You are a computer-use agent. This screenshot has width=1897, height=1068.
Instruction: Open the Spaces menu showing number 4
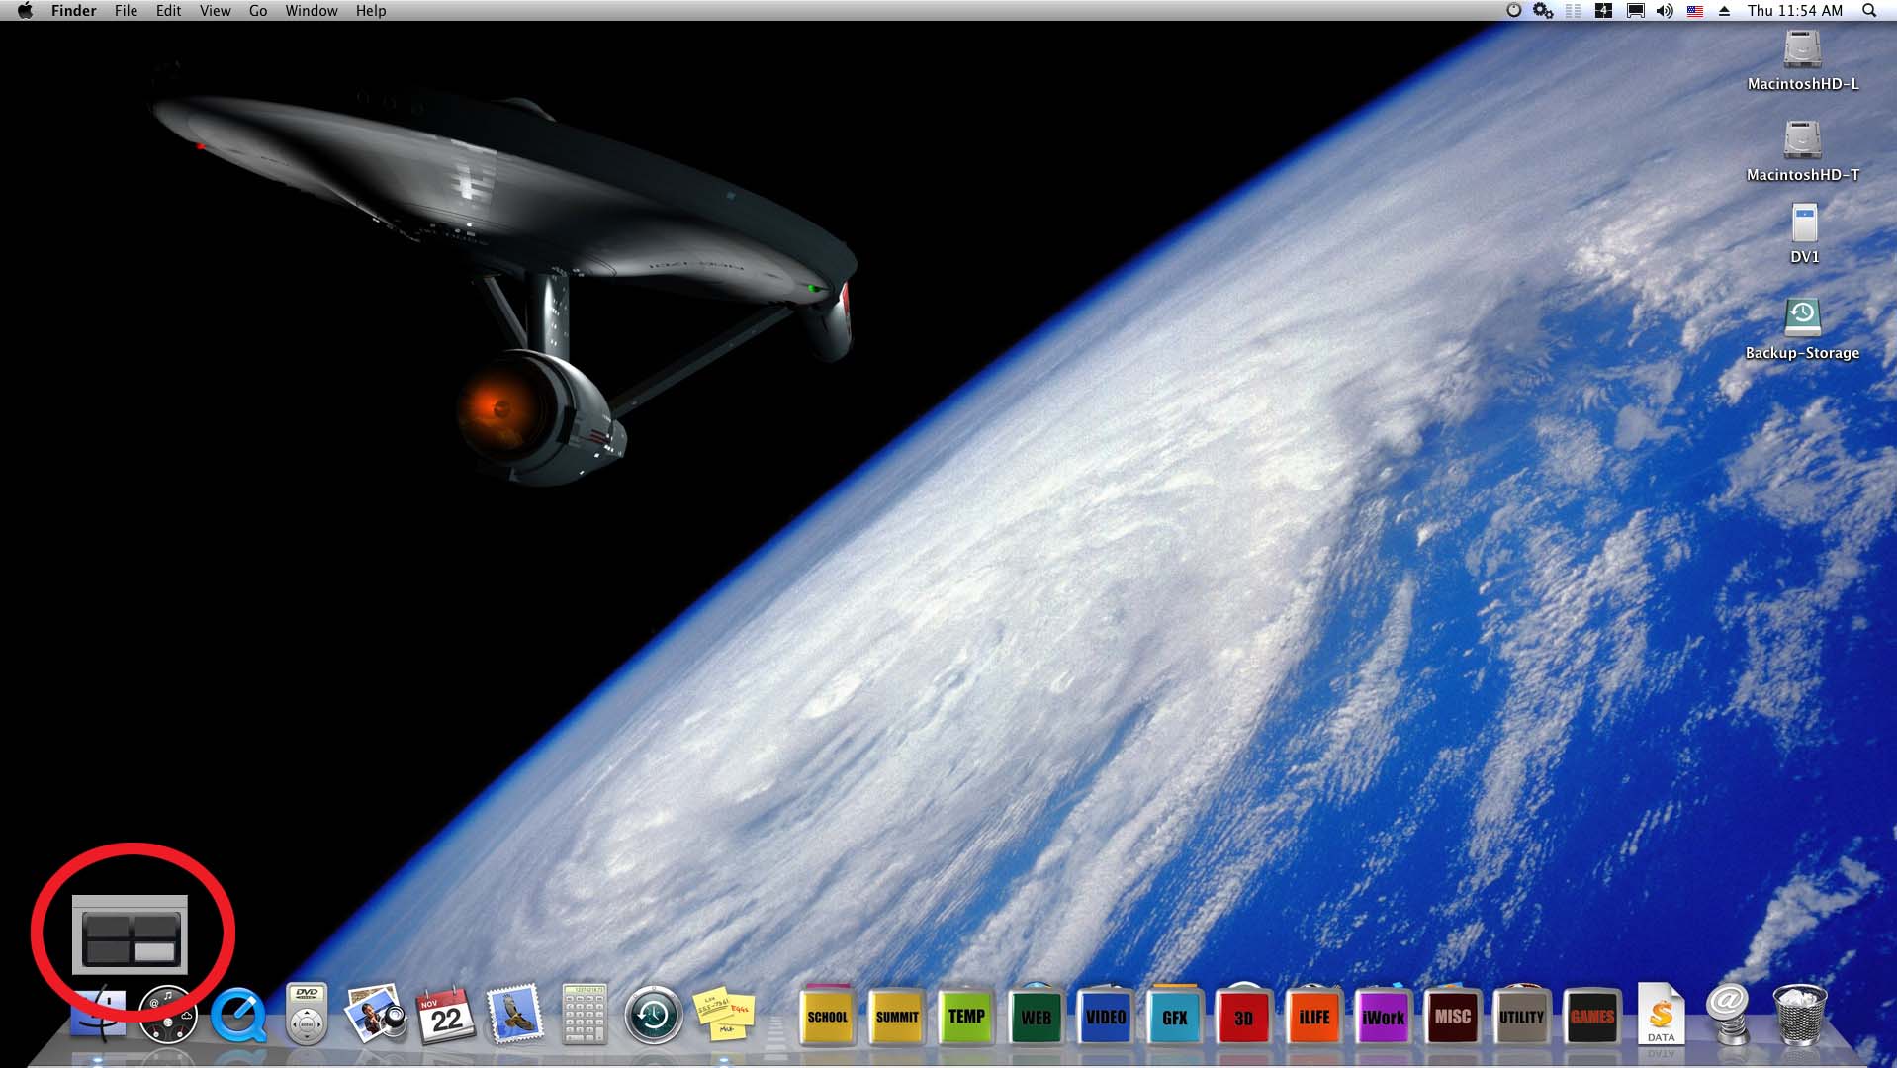pyautogui.click(x=1603, y=10)
